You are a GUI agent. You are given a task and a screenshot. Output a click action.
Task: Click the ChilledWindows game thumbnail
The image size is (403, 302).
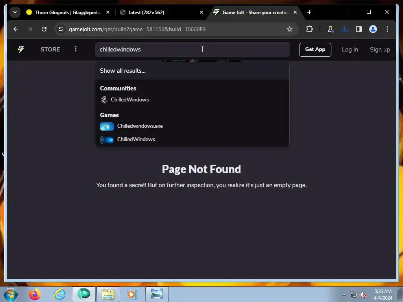pos(107,140)
